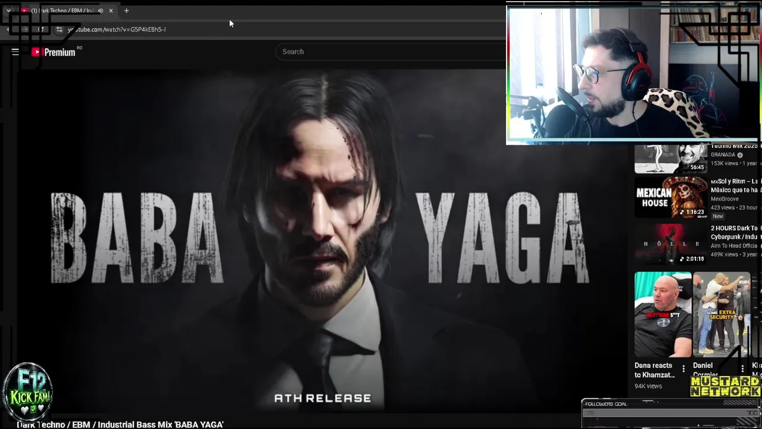Open the GRANADA Techno Mix thumbnail
Viewport: 762px width, 429px height.
pyautogui.click(x=671, y=158)
